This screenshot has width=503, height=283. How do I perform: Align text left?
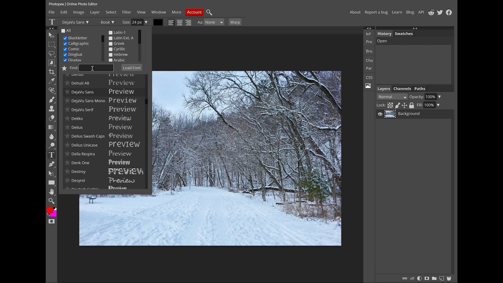171,22
